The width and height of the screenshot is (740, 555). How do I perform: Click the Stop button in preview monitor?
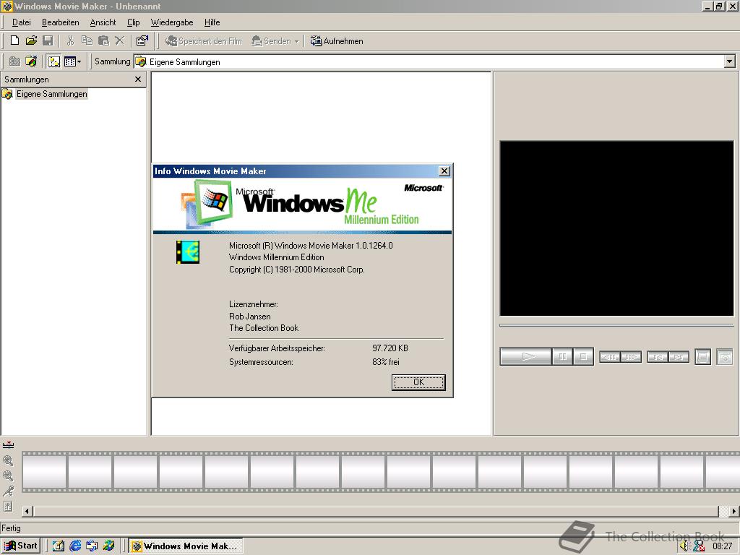coord(583,356)
